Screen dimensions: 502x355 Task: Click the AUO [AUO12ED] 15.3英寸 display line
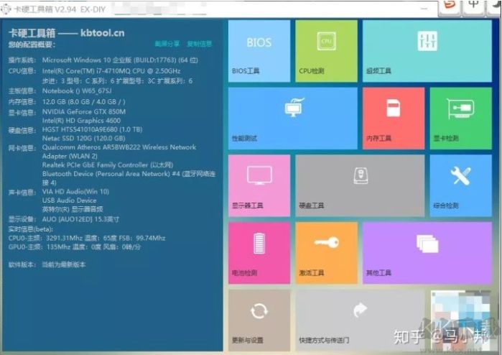tap(80, 219)
